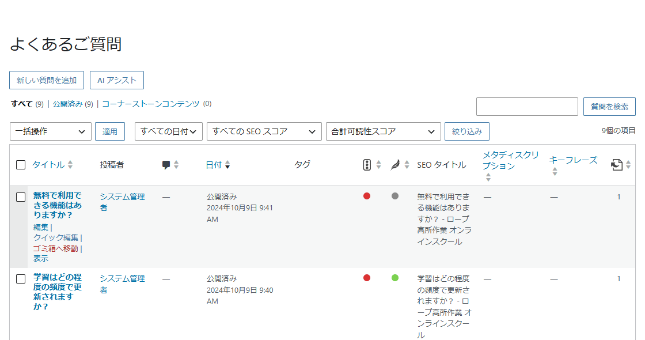This screenshot has height=340, width=645.
Task: Click ゴミ箱へ移動 under the first question
Action: [55, 248]
